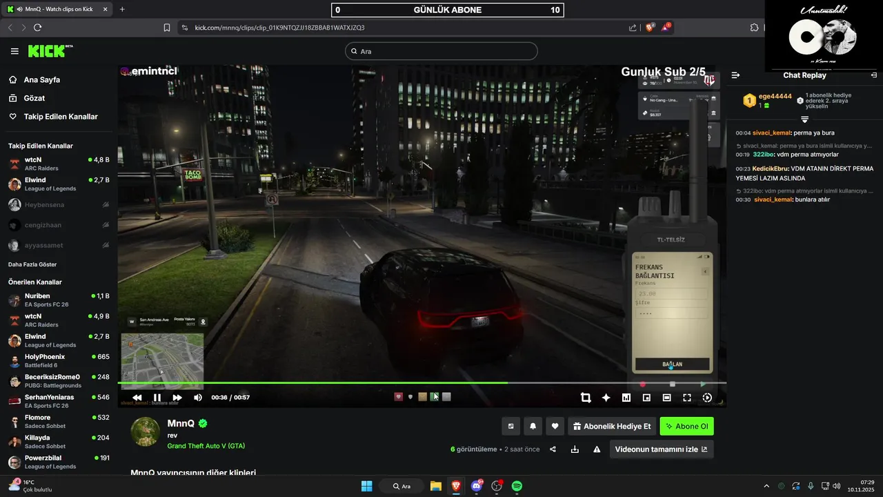Click the Brave Shields lion icon
Image resolution: width=883 pixels, height=497 pixels.
[x=649, y=28]
